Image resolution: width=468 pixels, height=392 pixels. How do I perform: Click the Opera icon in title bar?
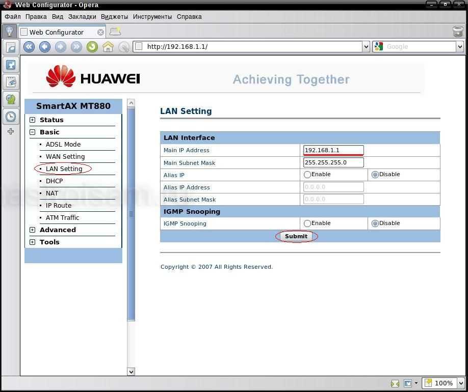coord(7,5)
